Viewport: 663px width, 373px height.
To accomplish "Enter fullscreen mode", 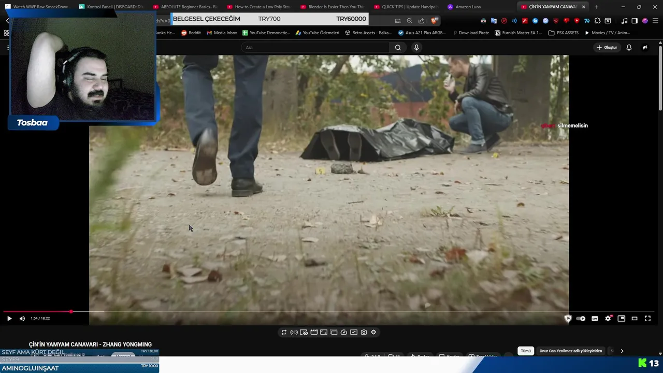I will click(x=647, y=319).
